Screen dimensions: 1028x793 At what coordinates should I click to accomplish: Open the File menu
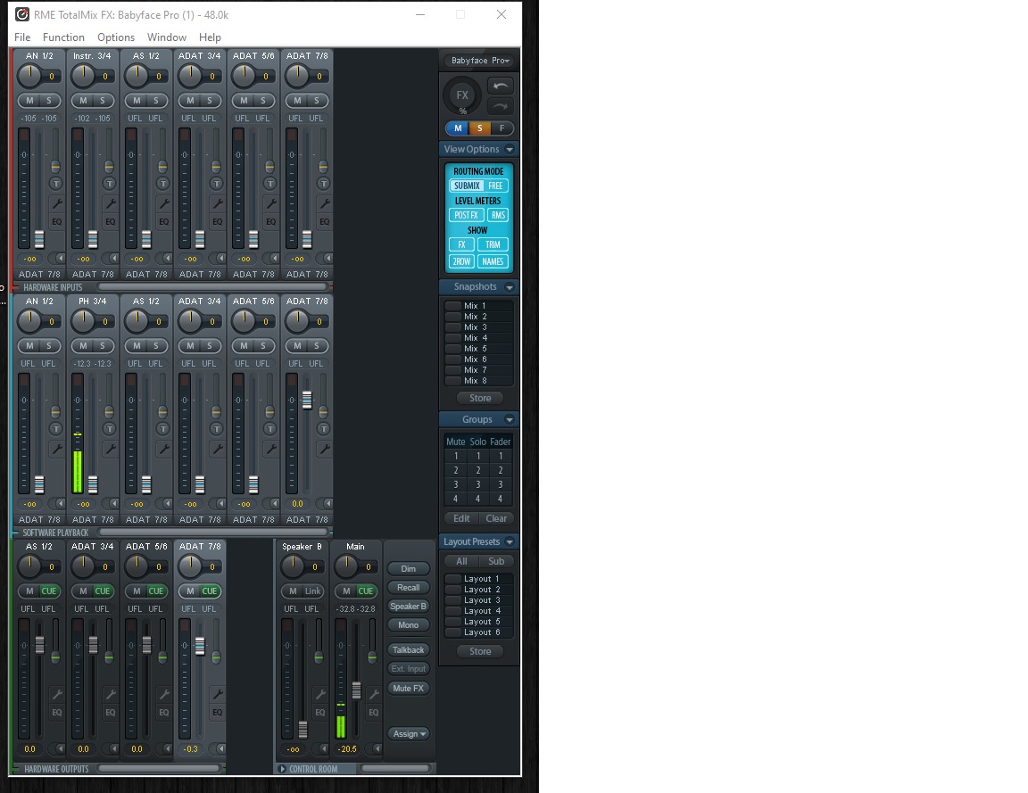click(22, 37)
